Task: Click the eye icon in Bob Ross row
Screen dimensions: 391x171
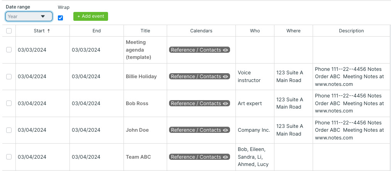Action: (226, 104)
